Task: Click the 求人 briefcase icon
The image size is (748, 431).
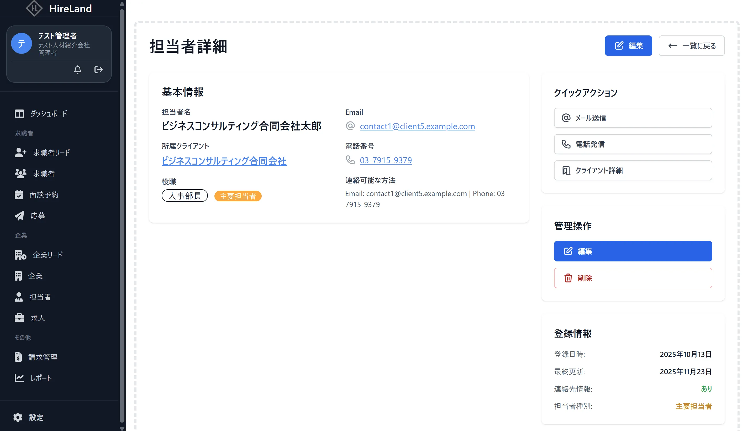Action: (x=19, y=318)
